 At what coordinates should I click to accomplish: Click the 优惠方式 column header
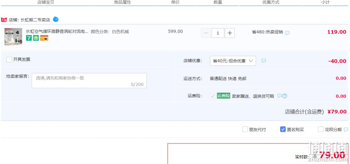coord(271,2)
